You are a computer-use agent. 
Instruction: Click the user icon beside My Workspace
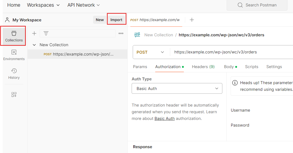point(7,20)
